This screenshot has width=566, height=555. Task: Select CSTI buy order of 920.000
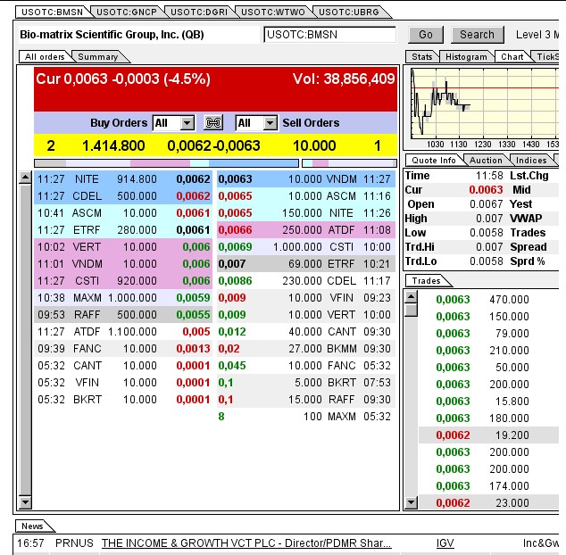(x=123, y=281)
